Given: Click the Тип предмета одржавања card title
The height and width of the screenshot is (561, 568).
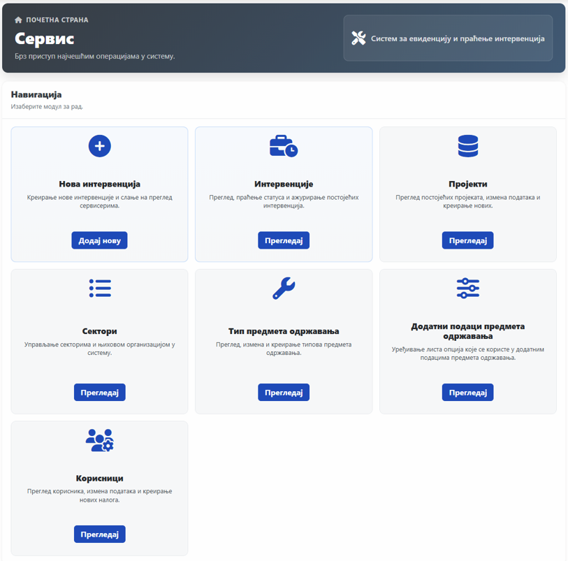Looking at the screenshot, I should [284, 331].
